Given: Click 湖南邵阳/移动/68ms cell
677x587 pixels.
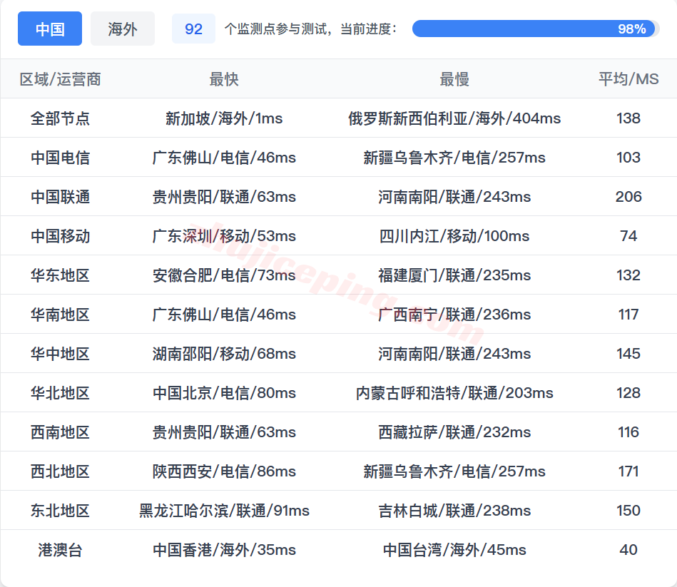Looking at the screenshot, I should [x=224, y=354].
